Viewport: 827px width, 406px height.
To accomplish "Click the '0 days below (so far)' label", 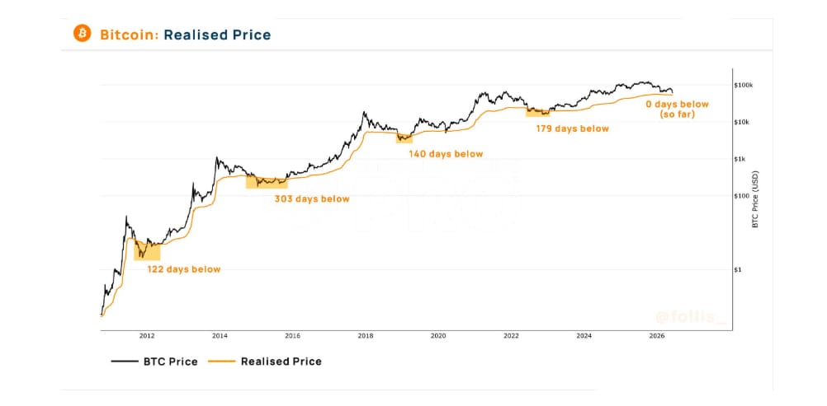I will [678, 109].
